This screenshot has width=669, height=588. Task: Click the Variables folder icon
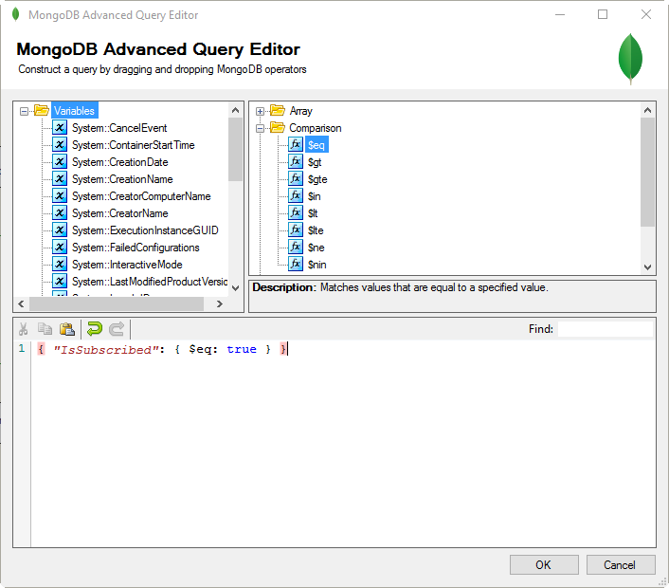(42, 111)
